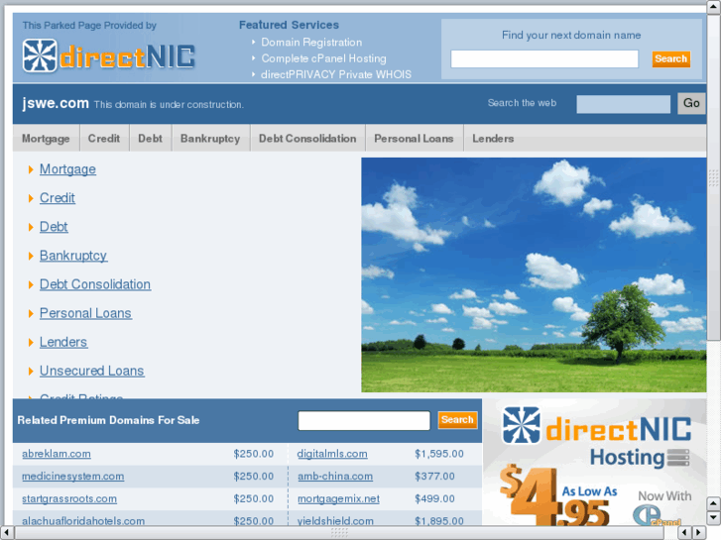This screenshot has height=540, width=721.
Task: Open the yieldshield.com domain link
Action: pos(335,521)
